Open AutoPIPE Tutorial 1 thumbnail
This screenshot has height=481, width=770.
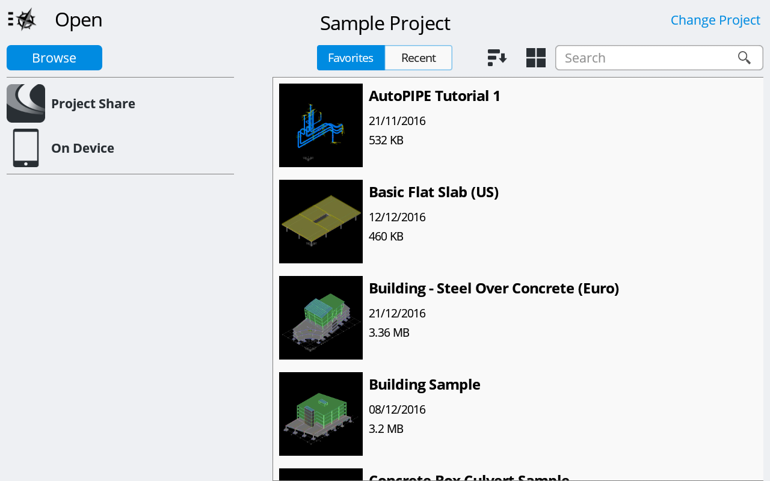coord(321,125)
